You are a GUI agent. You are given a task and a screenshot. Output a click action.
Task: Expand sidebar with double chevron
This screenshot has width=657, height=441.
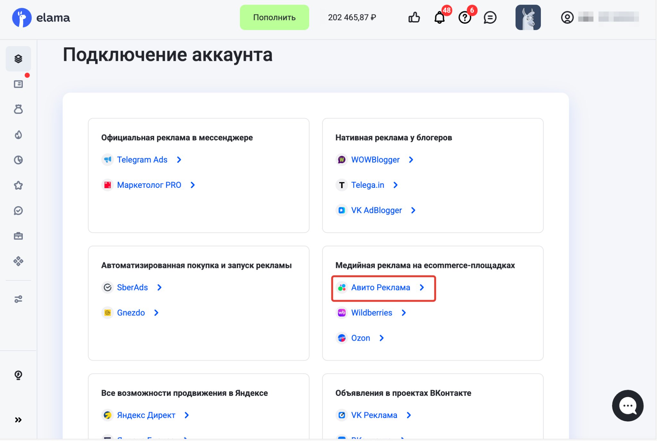[18, 420]
